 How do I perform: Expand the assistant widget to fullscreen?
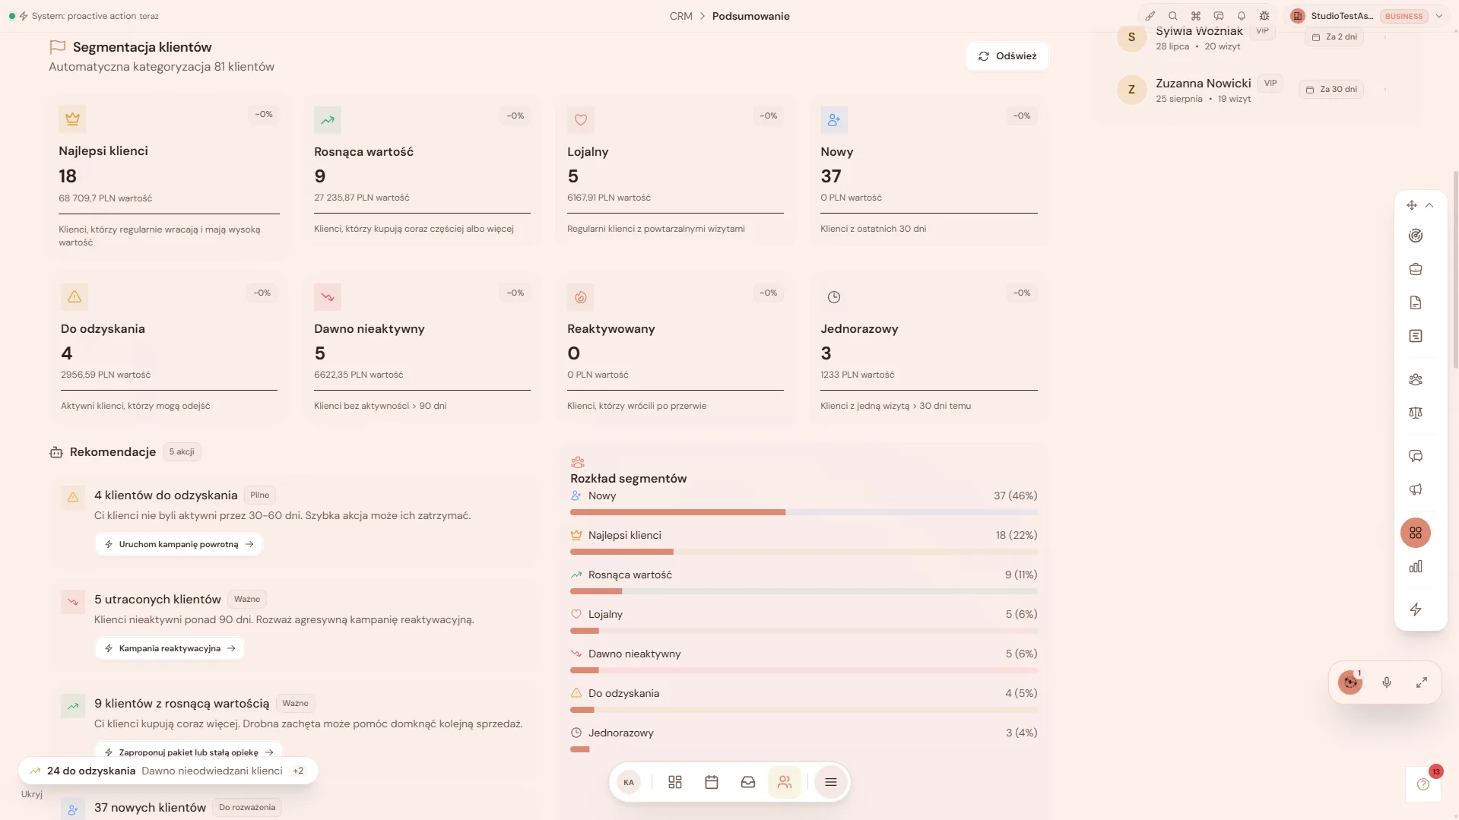click(1422, 682)
